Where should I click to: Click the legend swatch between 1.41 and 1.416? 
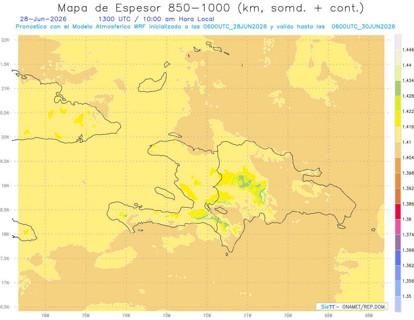398,134
